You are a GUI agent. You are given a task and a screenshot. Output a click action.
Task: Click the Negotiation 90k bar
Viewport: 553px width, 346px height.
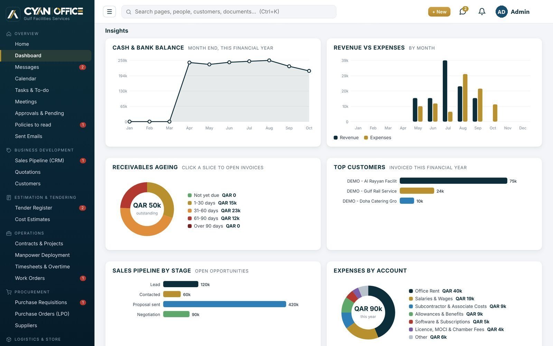click(x=176, y=314)
